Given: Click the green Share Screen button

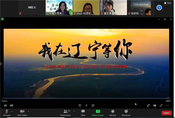Looking at the screenshot, I should coord(98,113).
